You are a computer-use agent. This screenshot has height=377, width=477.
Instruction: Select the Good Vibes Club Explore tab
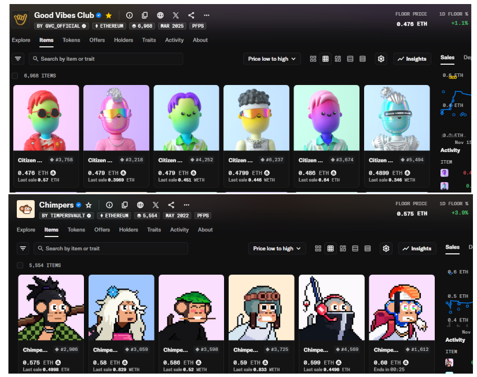[x=21, y=40]
